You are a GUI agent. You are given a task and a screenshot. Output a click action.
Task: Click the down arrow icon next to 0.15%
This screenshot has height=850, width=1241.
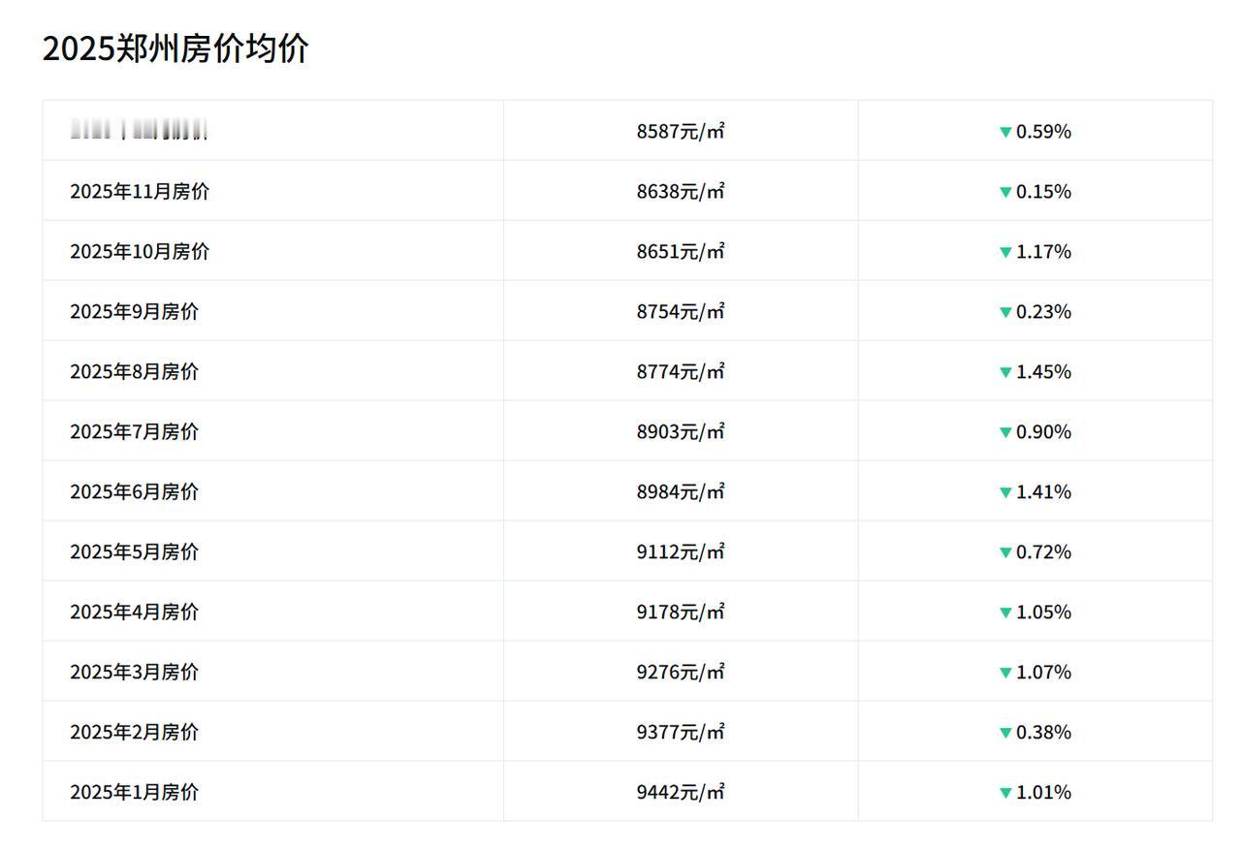[1005, 192]
